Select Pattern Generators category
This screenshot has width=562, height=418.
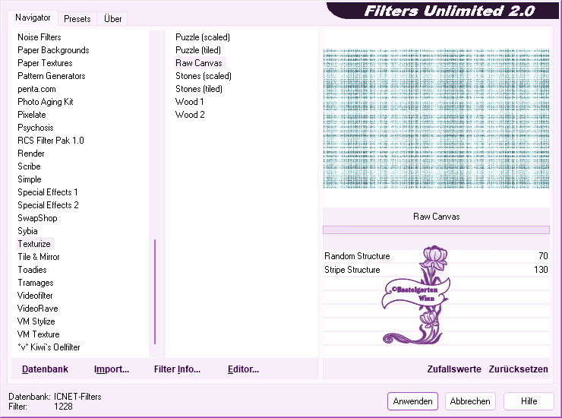point(51,76)
